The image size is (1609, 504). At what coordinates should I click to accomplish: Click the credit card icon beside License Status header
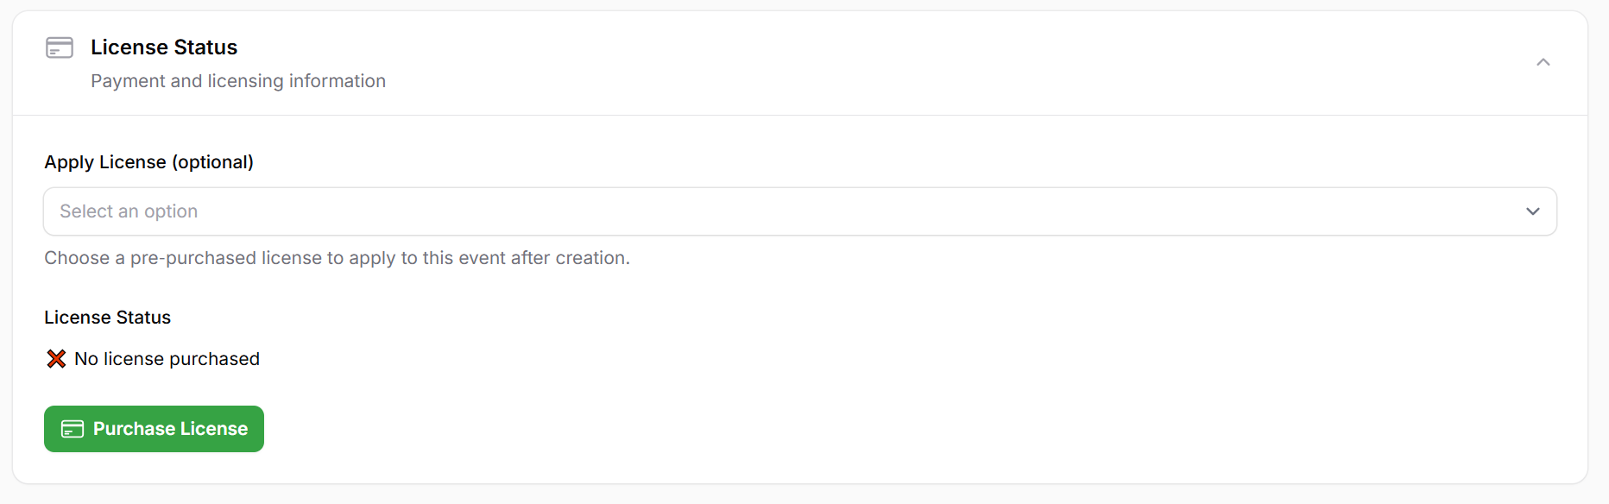click(60, 47)
